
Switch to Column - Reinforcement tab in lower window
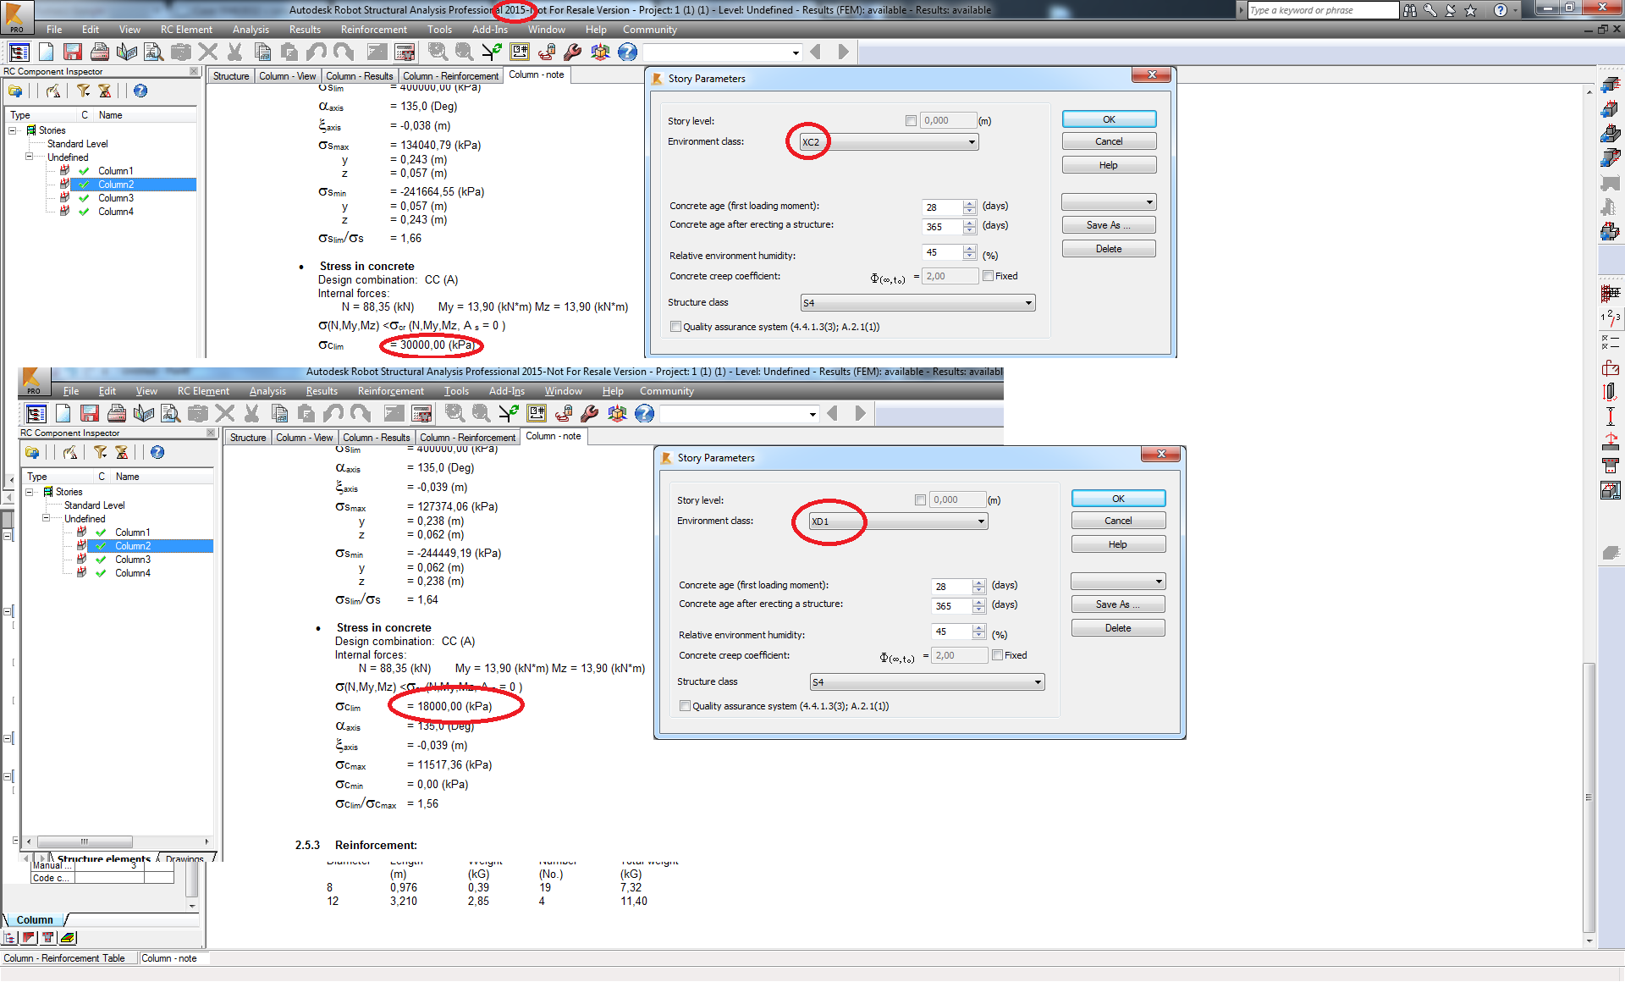[x=467, y=438]
